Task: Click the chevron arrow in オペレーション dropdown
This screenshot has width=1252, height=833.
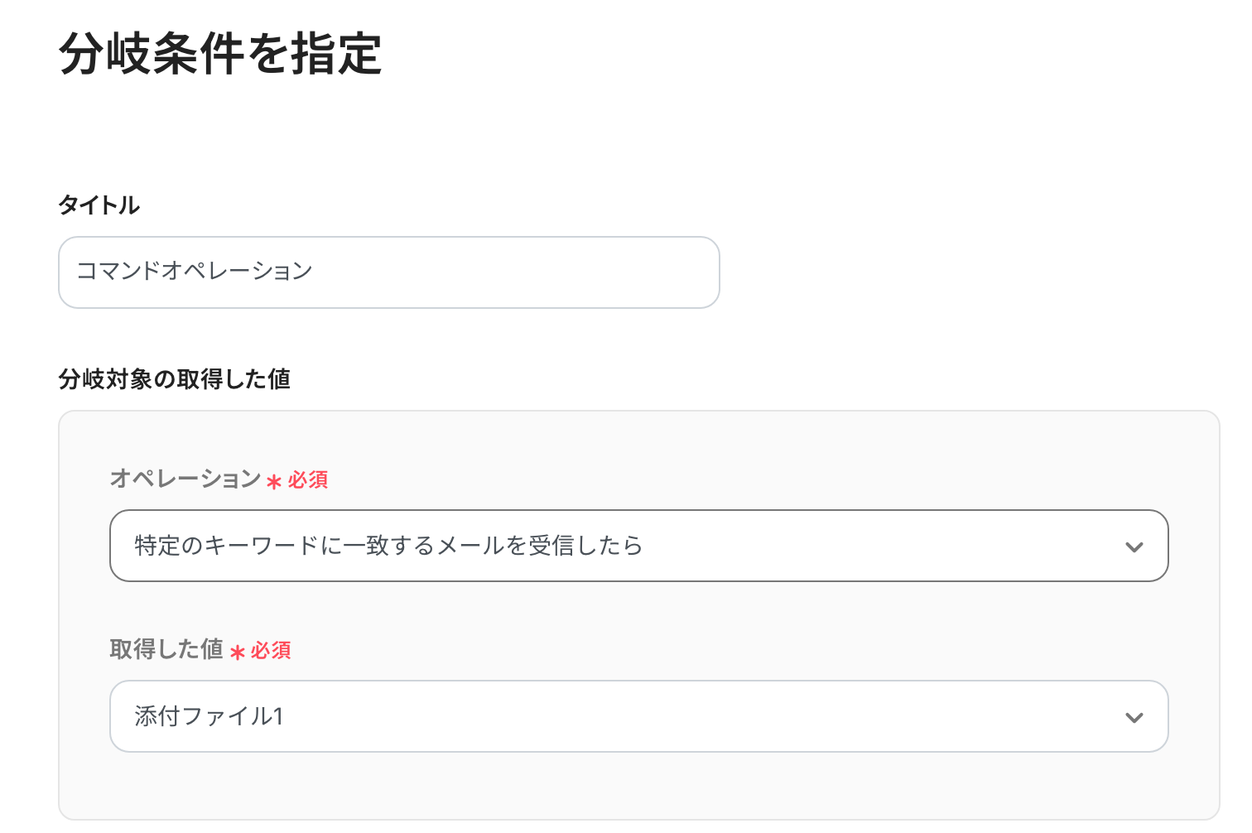Action: coord(1134,547)
